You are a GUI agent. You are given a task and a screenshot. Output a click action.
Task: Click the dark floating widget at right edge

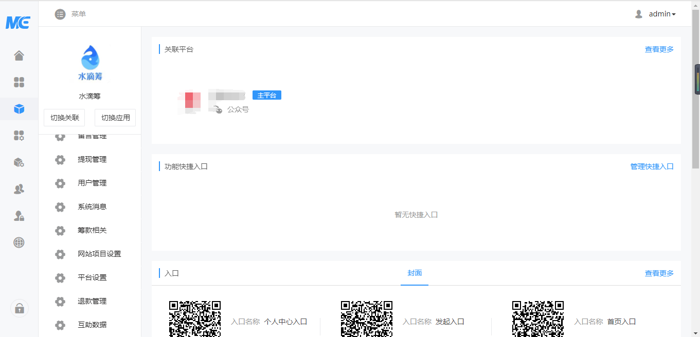point(697,79)
